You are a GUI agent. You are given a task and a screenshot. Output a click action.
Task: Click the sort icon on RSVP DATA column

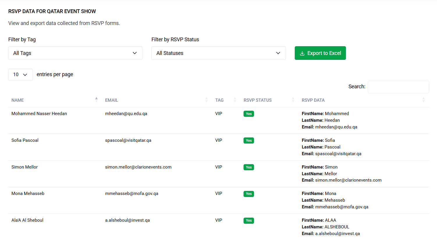pyautogui.click(x=424, y=100)
